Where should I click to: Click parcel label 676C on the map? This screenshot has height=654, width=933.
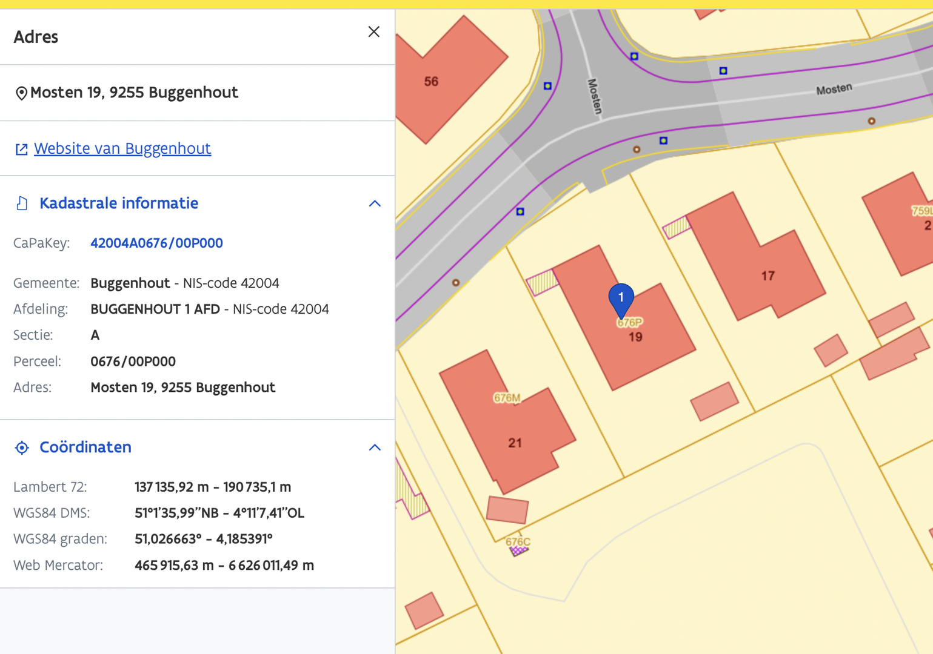click(517, 542)
